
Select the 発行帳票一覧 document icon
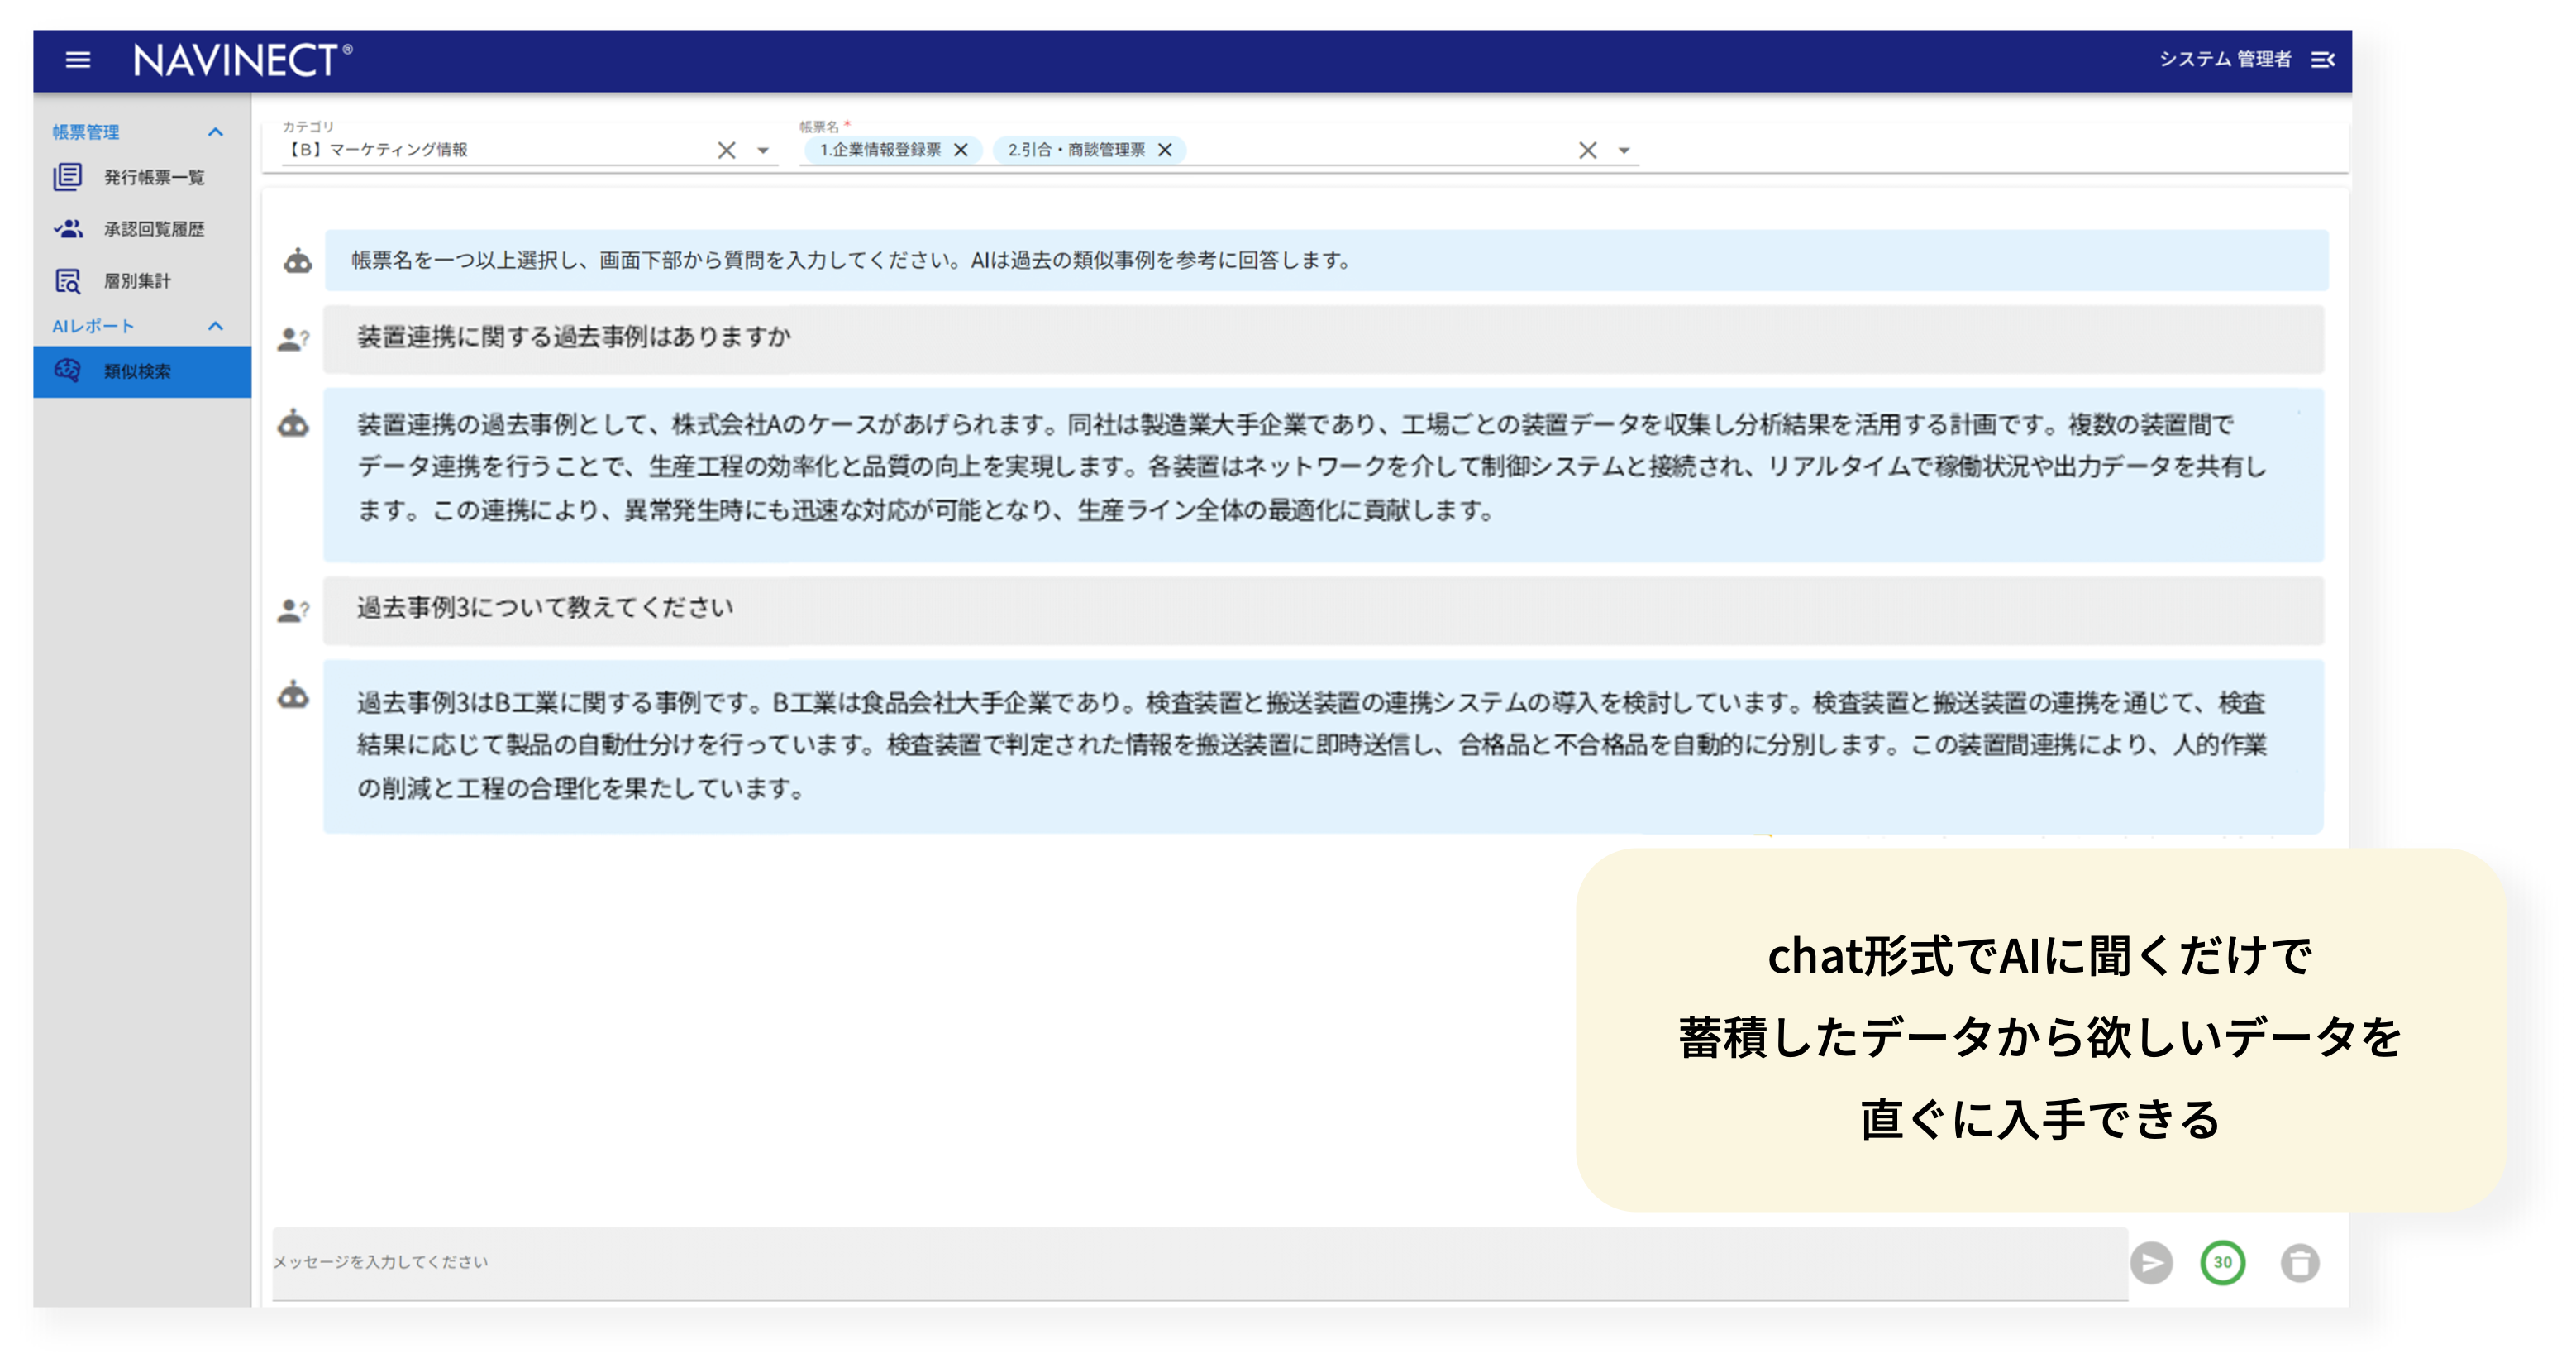67,178
